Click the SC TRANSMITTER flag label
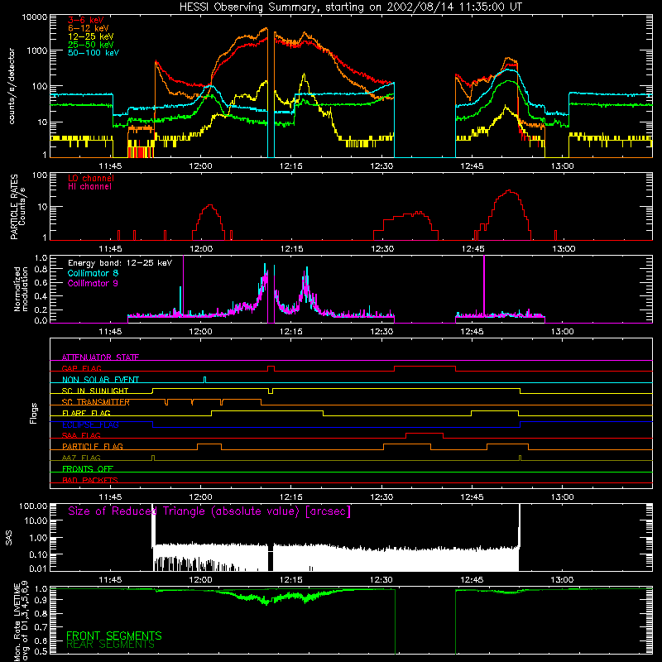 95,402
